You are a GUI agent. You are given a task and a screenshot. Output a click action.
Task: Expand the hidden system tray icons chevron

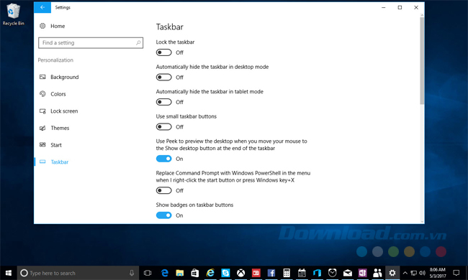click(x=405, y=273)
